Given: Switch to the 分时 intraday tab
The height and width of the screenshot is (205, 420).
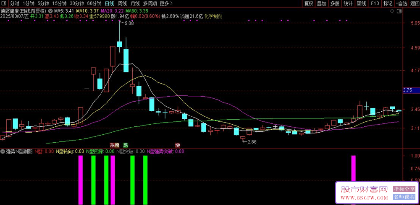Looking at the screenshot, I should [14, 3].
